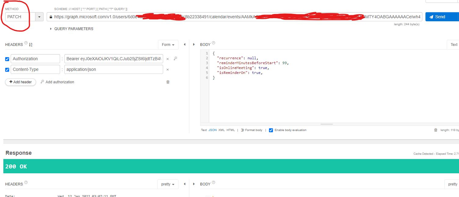This screenshot has height=197, width=459.
Task: Expand the QUERY PARAMETERS section
Action: click(72, 29)
